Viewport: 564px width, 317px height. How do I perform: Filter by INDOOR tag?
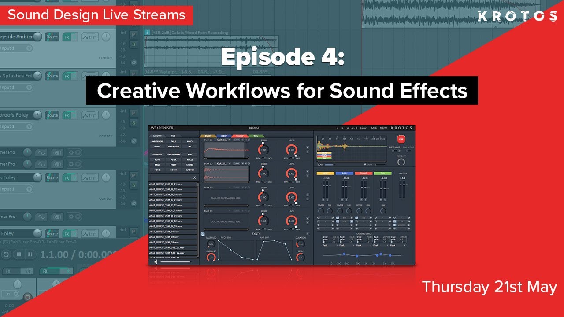(174, 170)
